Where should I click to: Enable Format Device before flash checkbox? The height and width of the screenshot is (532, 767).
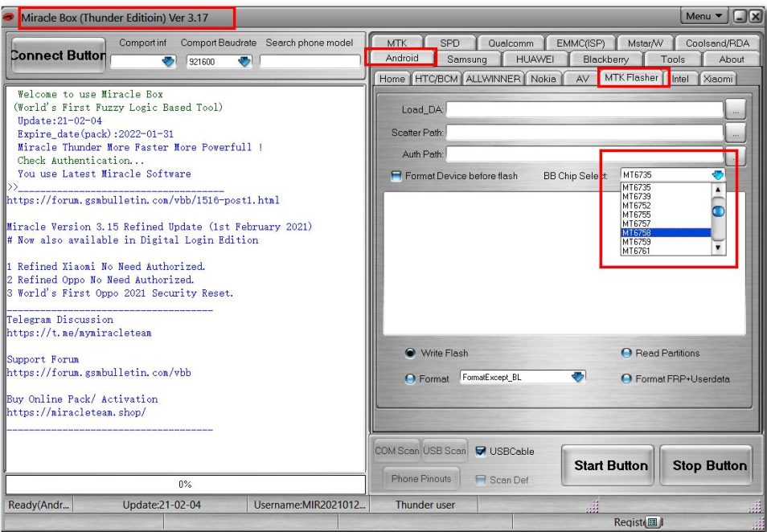[x=396, y=176]
